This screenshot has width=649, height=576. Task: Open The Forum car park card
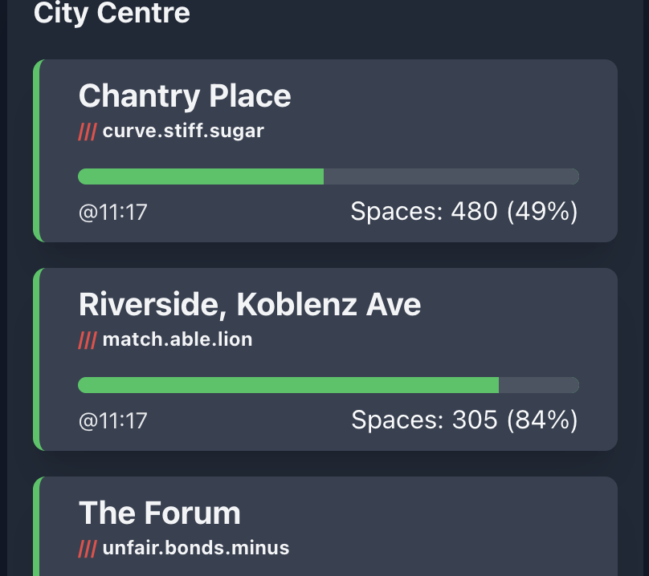pos(324,525)
